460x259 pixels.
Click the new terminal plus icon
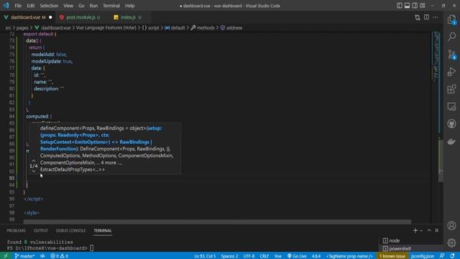click(x=415, y=230)
